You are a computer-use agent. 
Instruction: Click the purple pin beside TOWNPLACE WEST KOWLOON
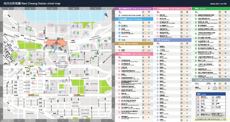119,15
